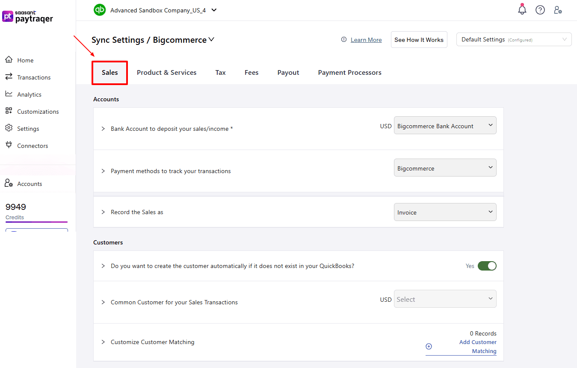Go to Home in sidebar
This screenshot has height=368, width=577.
pyautogui.click(x=25, y=60)
